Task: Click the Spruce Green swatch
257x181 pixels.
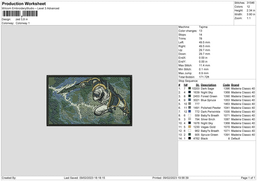Action: click(x=189, y=134)
